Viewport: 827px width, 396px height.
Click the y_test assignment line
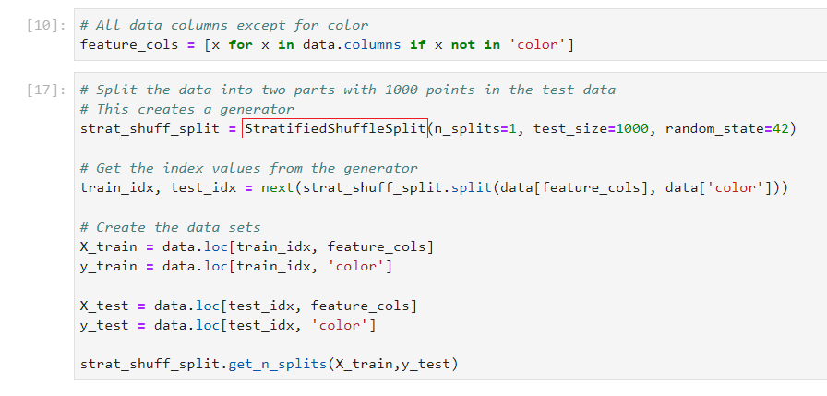228,326
